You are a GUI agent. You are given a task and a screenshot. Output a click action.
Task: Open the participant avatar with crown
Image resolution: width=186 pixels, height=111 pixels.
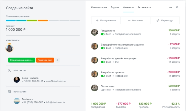(9, 48)
